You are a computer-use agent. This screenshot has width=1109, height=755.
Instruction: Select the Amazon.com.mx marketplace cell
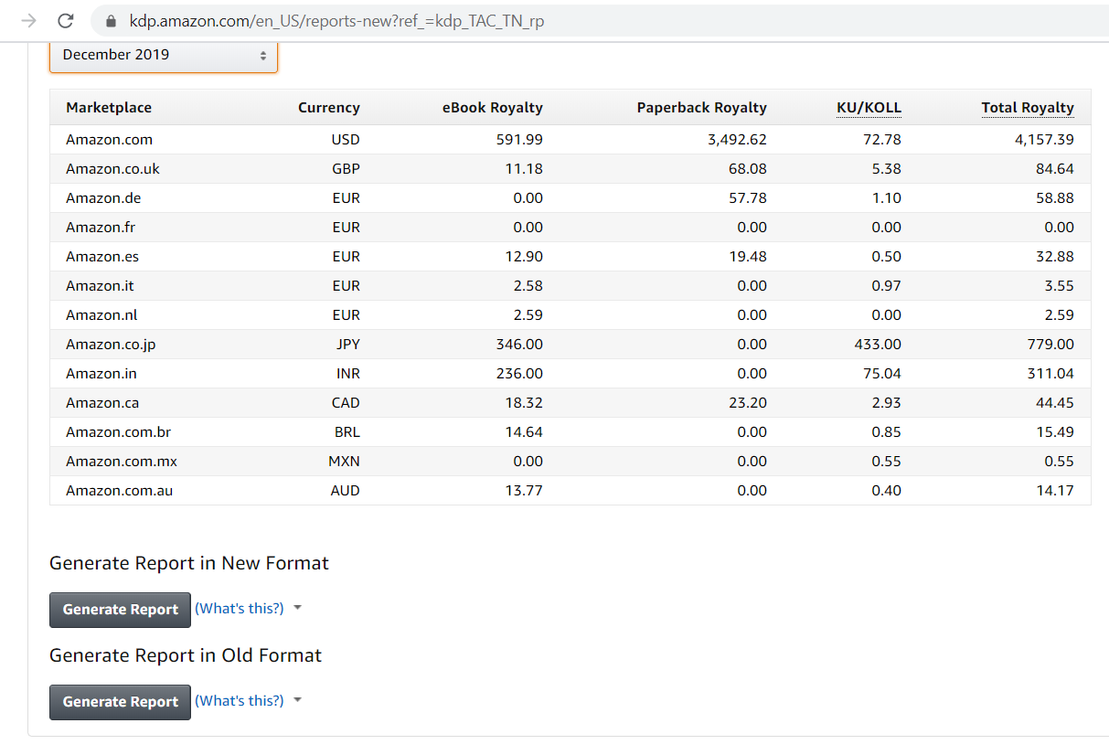pos(122,462)
